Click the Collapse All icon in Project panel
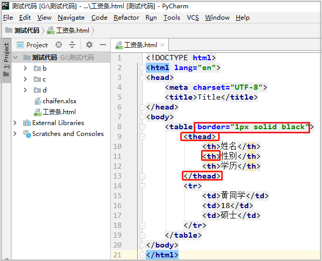Screen dimensions: 322x261 pyautogui.click(x=72, y=45)
